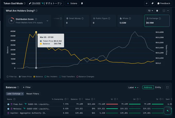The height and width of the screenshot is (118, 175).
Task: Click the exchange icon on Meteora row
Action: (11, 109)
